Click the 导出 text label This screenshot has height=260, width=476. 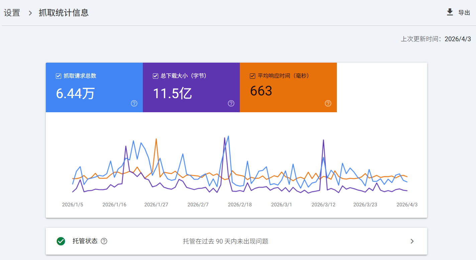464,13
